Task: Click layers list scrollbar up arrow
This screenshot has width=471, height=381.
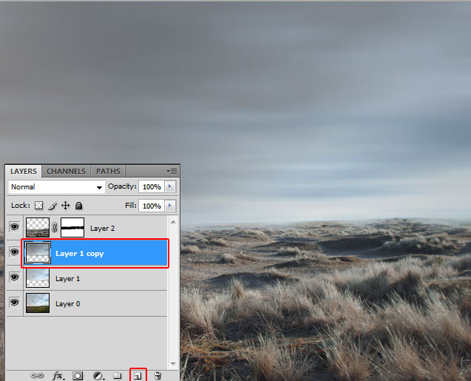Action: click(x=173, y=222)
